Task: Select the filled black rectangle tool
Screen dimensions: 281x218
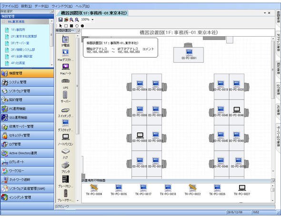Action: pyautogui.click(x=71, y=26)
